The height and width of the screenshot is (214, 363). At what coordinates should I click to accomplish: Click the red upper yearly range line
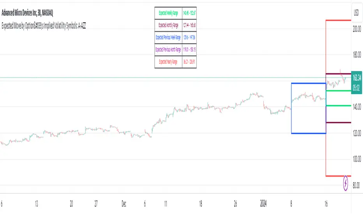[x=338, y=20]
